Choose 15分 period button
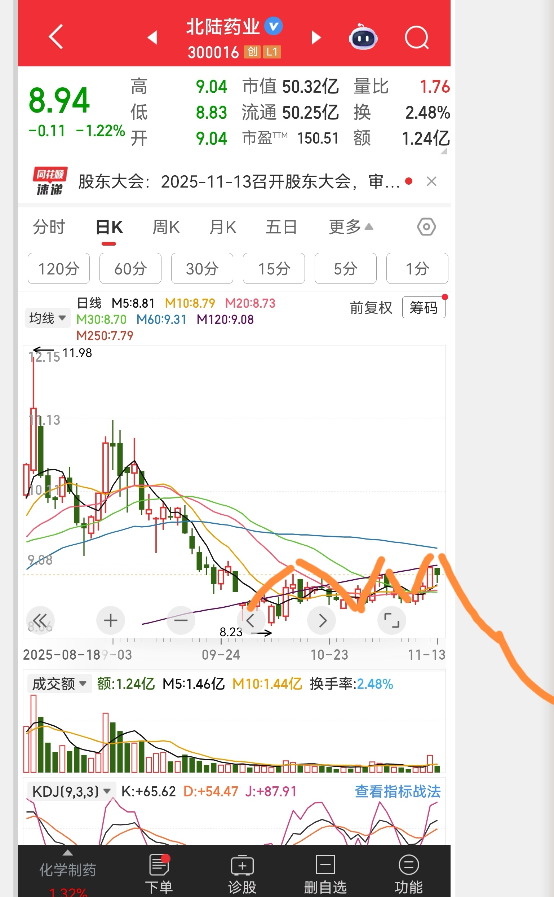The image size is (554, 897). point(274,268)
